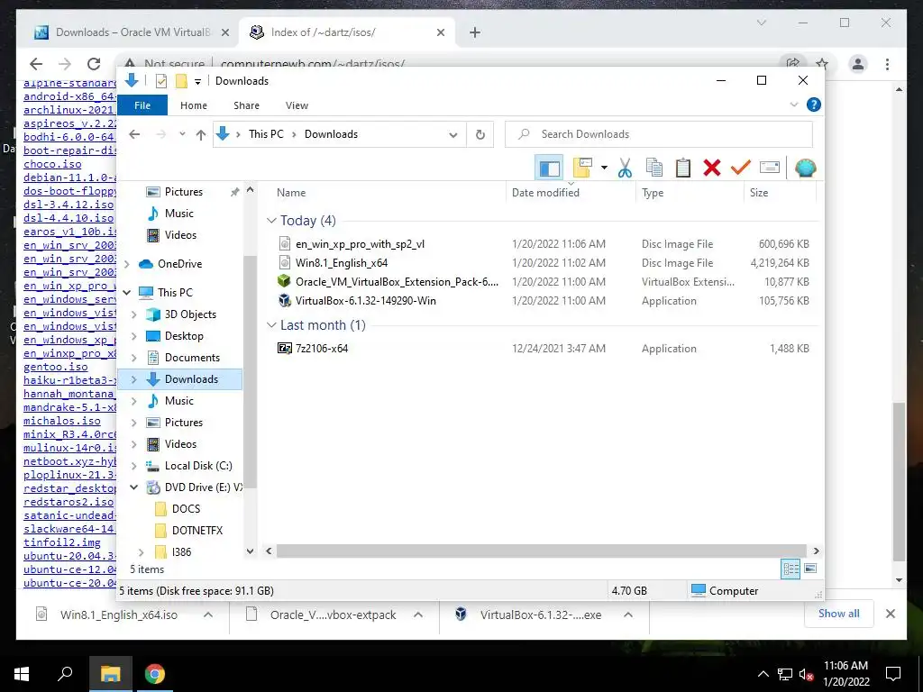
Task: Click the Paste clipboard icon
Action: (x=683, y=168)
